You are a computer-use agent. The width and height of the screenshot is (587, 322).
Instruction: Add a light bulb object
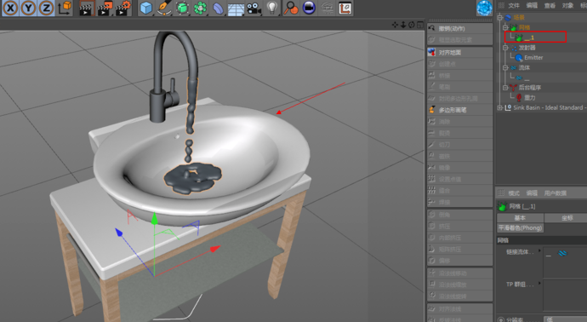tap(271, 8)
